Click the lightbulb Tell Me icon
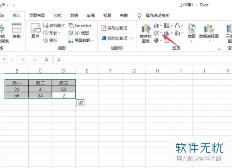Image resolution: width=232 pixels, height=168 pixels. click(139, 16)
